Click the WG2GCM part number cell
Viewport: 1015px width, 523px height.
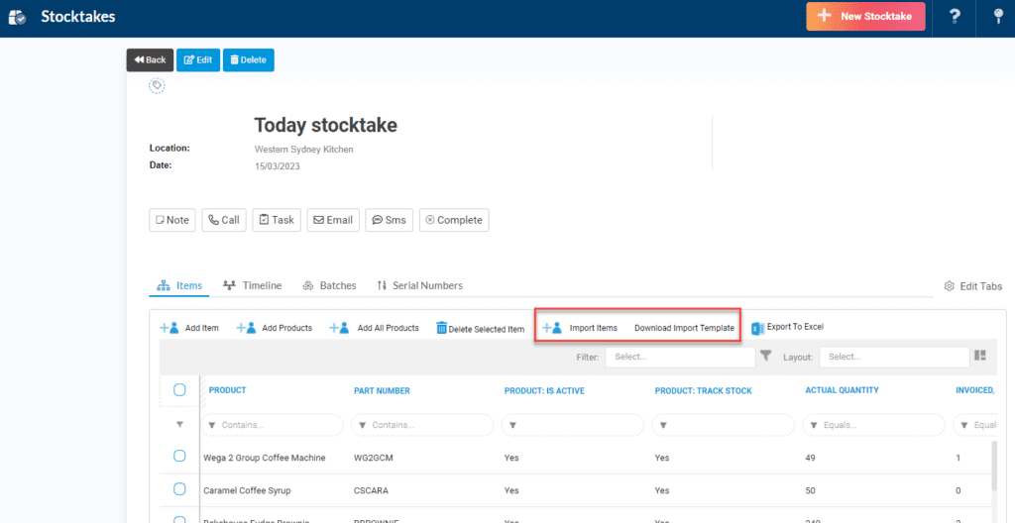374,458
